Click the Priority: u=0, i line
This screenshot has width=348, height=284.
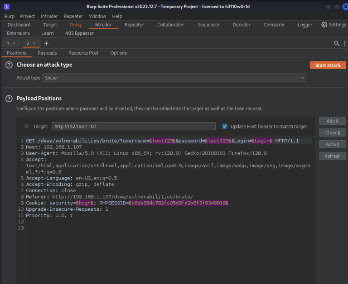pos(49,215)
